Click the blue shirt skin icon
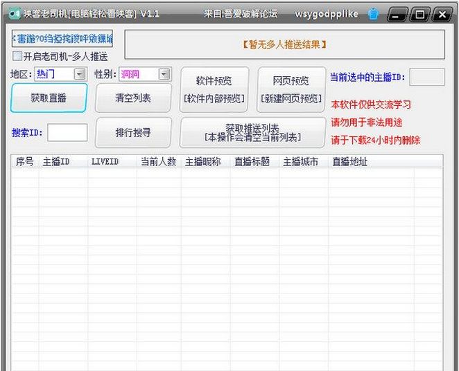 point(373,14)
